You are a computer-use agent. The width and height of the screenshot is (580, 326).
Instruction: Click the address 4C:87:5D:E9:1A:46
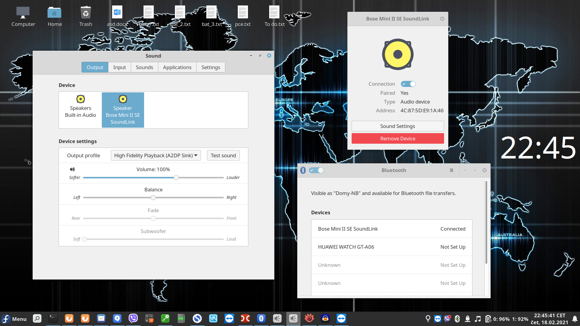[422, 110]
